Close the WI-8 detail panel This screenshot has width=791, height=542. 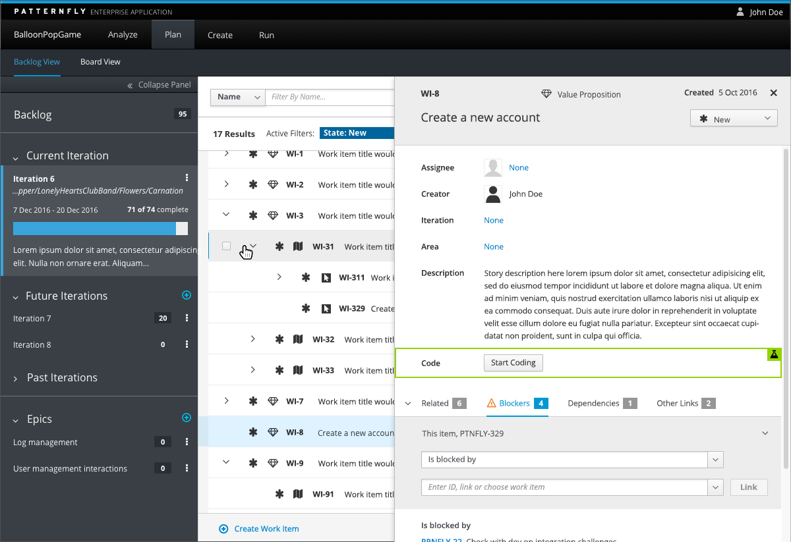774,93
